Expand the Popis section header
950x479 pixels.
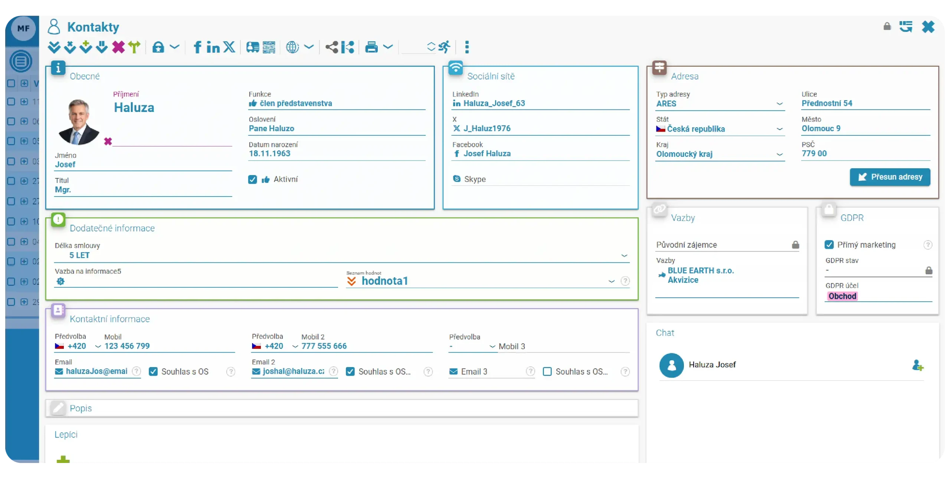point(81,408)
